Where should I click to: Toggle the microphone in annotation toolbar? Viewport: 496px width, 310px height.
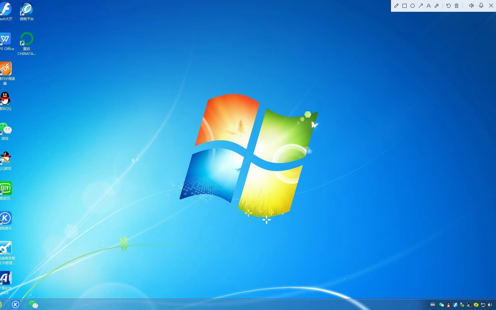481,5
